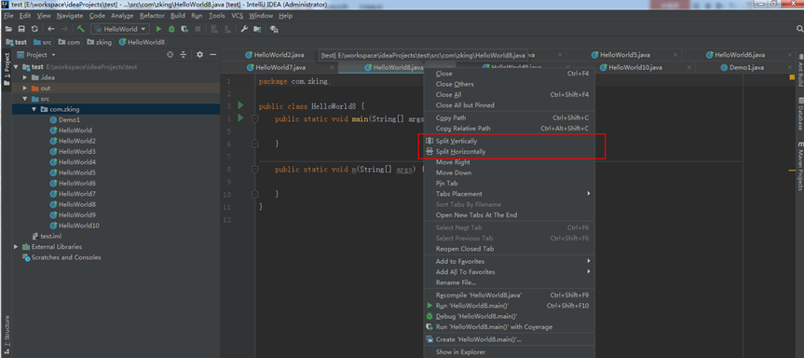Image resolution: width=804 pixels, height=358 pixels.
Task: Click src breadcrumb in navigation bar
Action: [42, 42]
